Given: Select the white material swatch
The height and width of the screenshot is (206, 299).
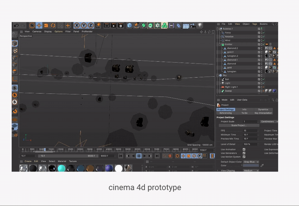Looking at the screenshot, I should click(119, 168).
